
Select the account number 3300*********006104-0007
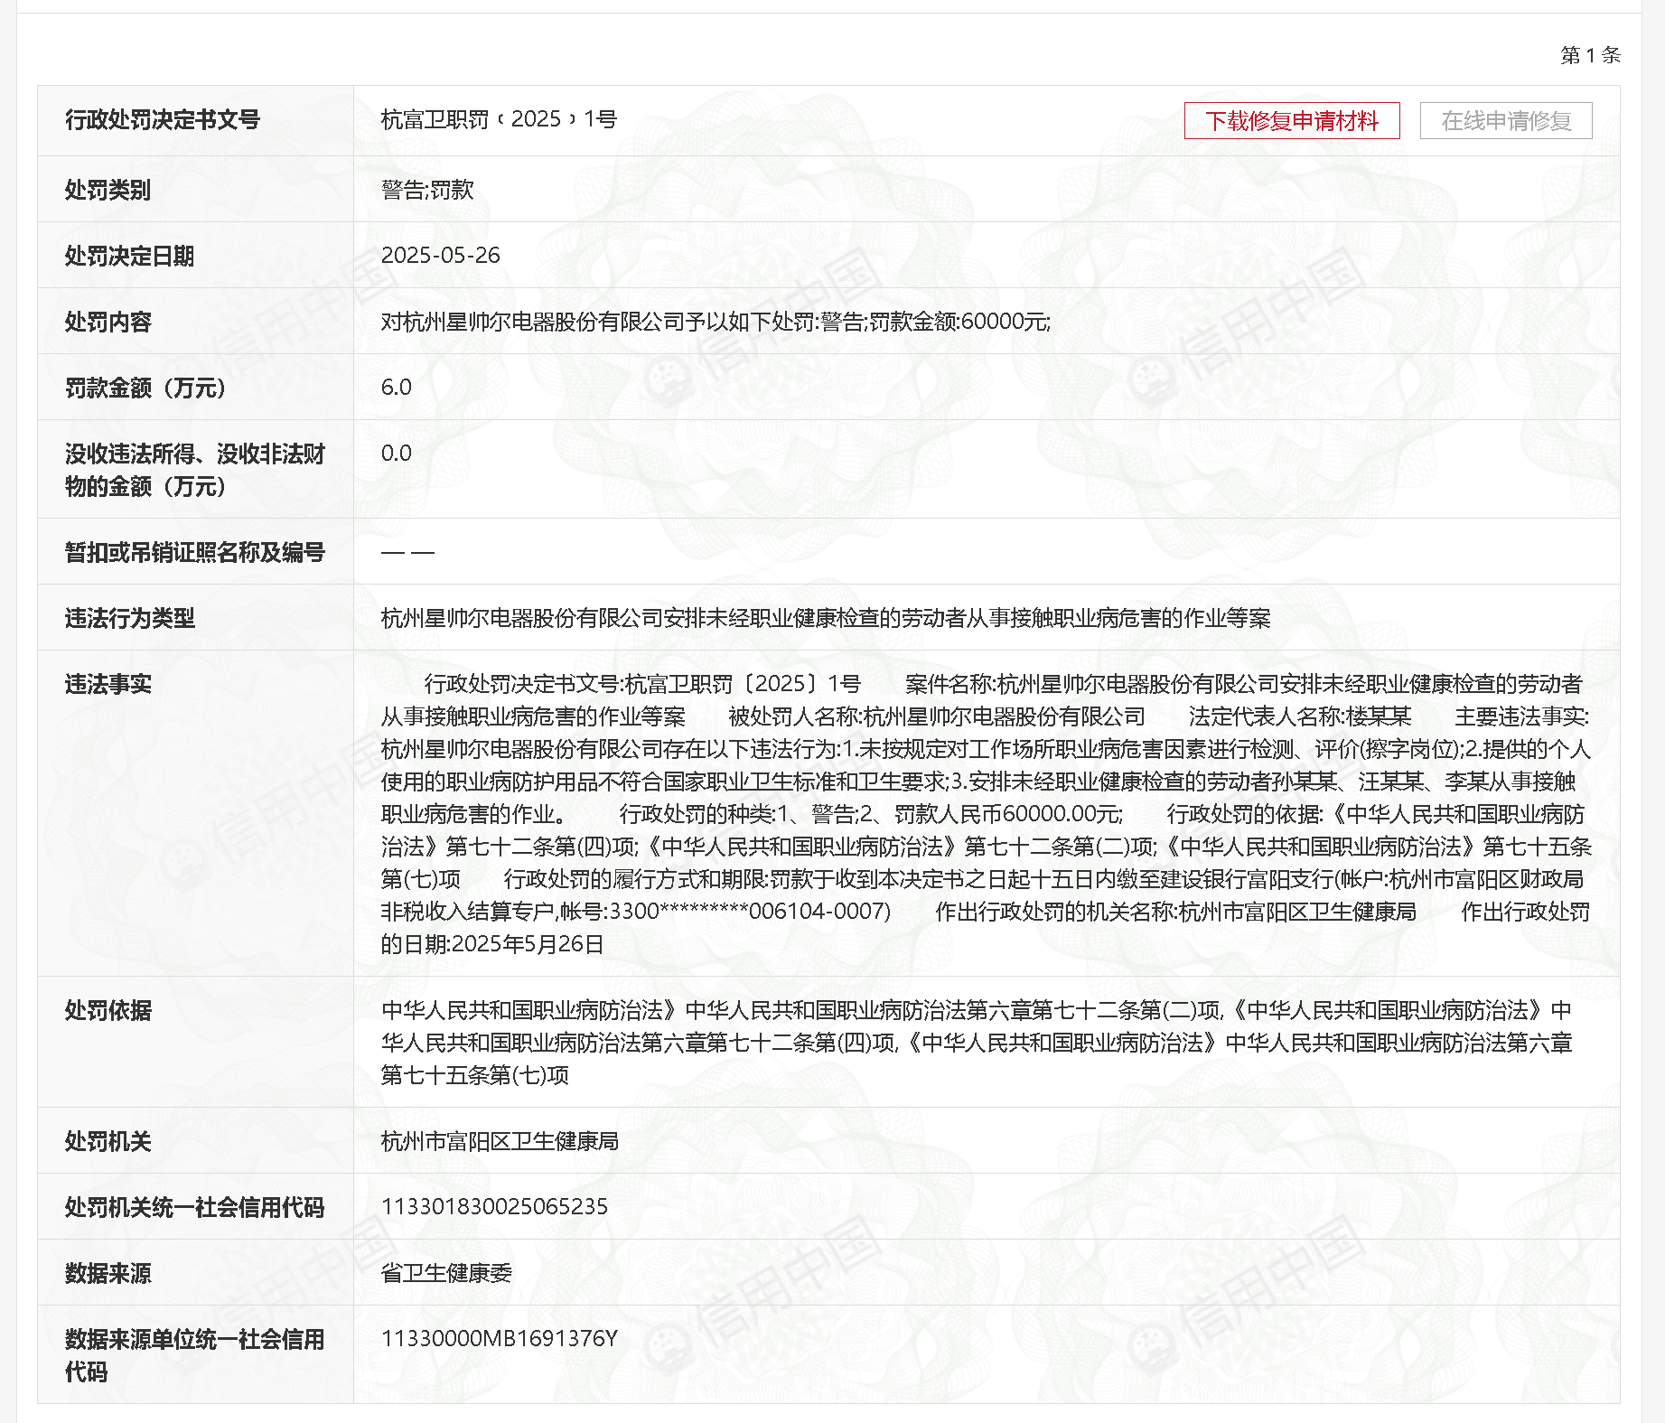[750, 912]
